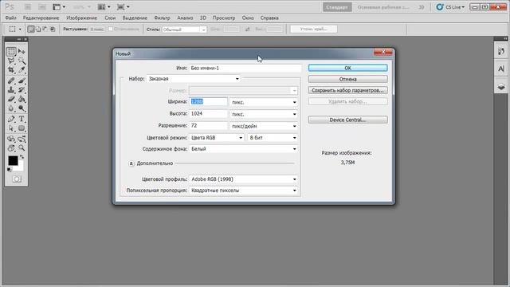Screen dimensions: 510x287
Task: Open the CS Live menu button
Action: 450,7
